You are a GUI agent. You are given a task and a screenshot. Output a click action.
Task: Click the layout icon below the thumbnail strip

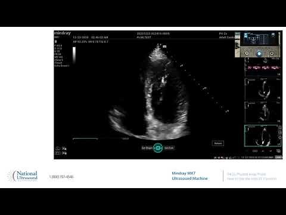[x=255, y=151]
